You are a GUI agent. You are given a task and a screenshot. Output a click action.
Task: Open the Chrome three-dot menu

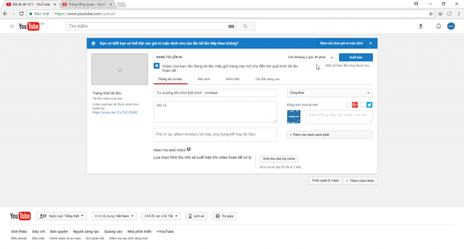[459, 14]
